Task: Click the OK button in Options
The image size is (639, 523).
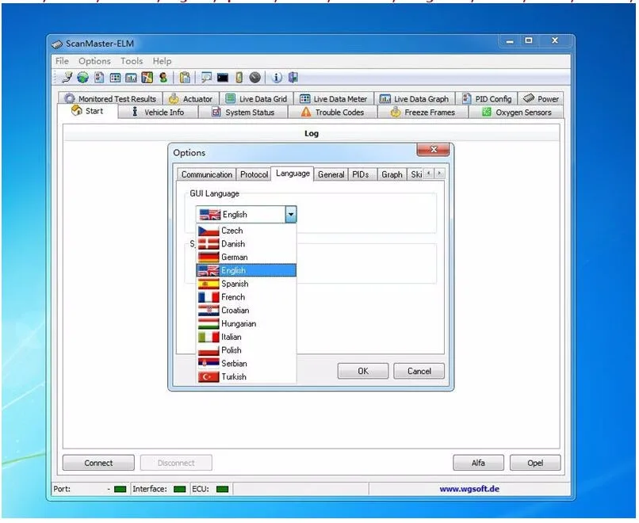Action: coord(362,370)
